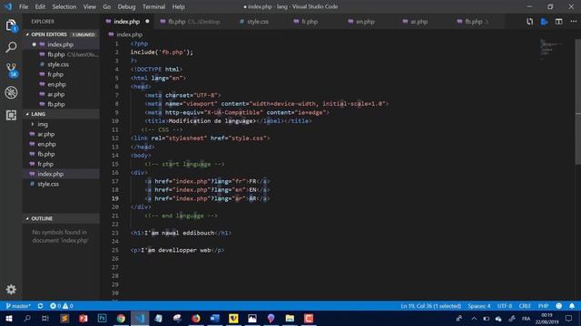Open the View menu
Viewport: 581px width, 326px height.
pos(89,6)
